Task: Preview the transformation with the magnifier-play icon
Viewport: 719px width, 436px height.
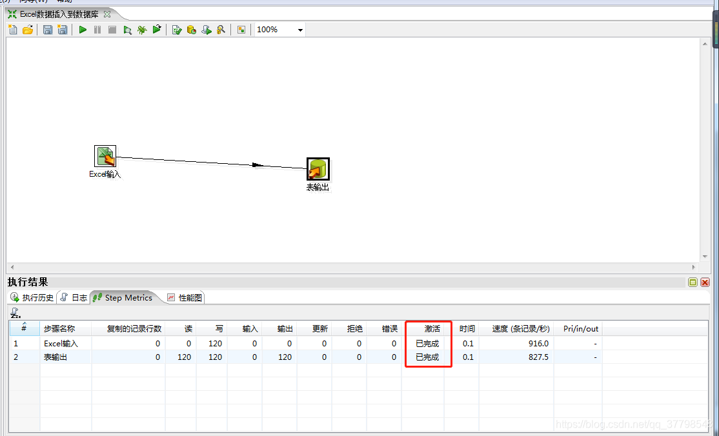Action: point(128,30)
